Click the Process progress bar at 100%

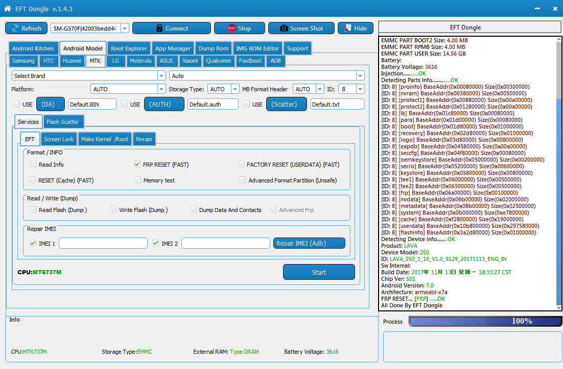coord(485,321)
